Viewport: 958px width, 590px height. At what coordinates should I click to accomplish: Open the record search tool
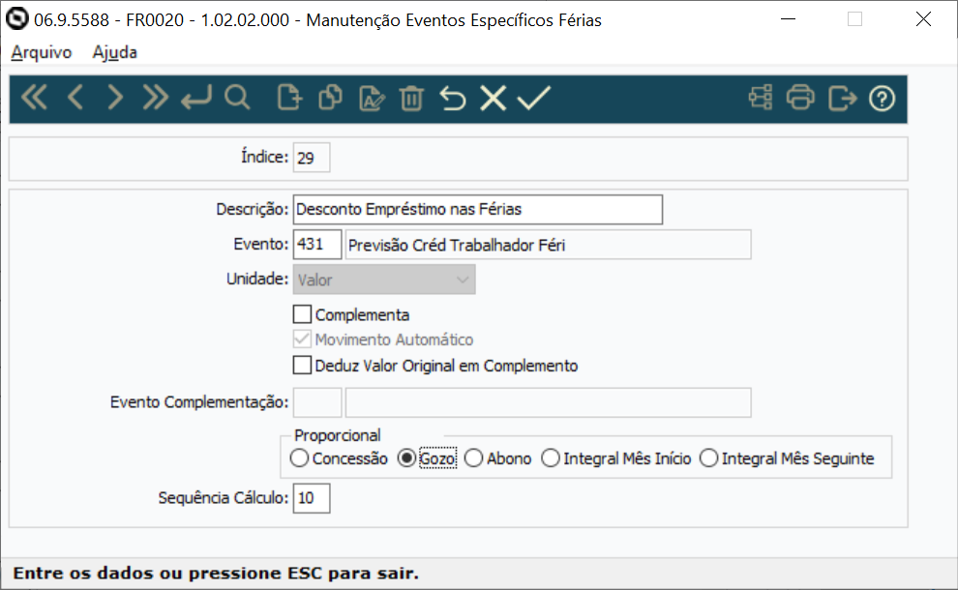238,97
